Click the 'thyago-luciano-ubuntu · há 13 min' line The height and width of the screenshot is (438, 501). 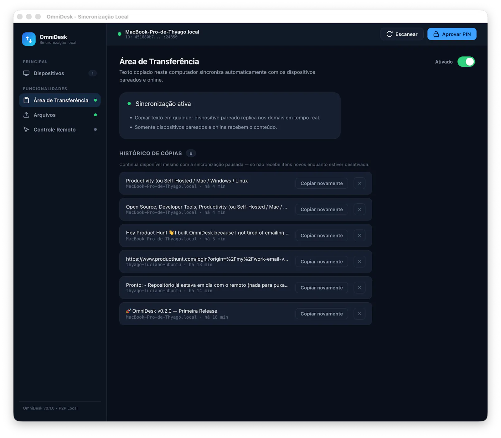169,265
